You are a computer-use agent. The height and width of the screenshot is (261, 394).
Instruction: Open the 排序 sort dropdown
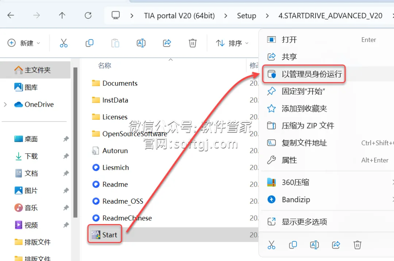pyautogui.click(x=232, y=43)
